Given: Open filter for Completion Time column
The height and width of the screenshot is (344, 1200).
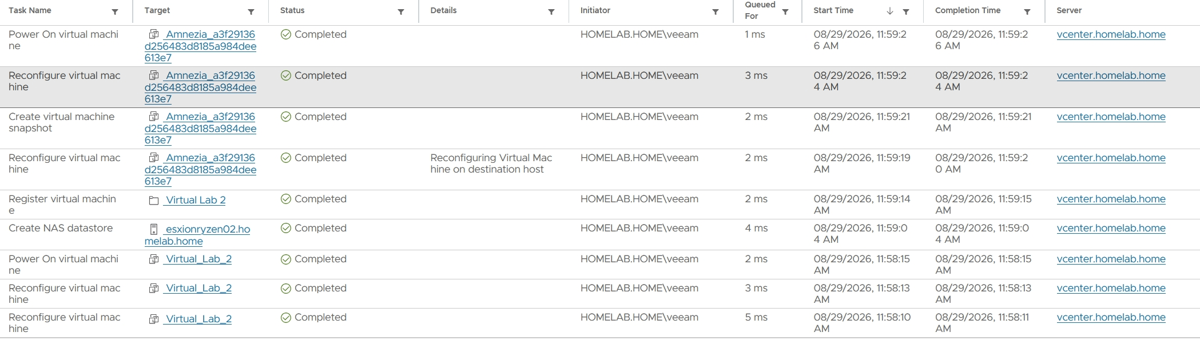Looking at the screenshot, I should pos(1027,12).
